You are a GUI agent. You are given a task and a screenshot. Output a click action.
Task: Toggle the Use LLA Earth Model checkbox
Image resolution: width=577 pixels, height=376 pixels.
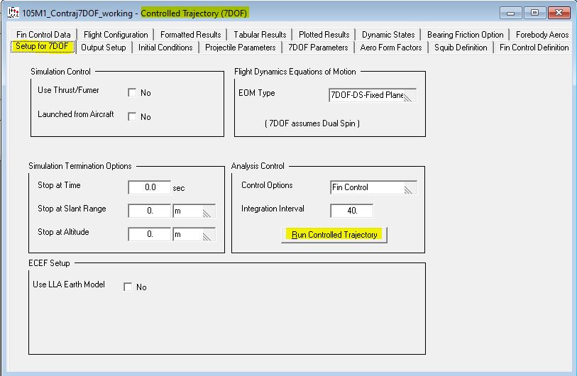click(128, 287)
